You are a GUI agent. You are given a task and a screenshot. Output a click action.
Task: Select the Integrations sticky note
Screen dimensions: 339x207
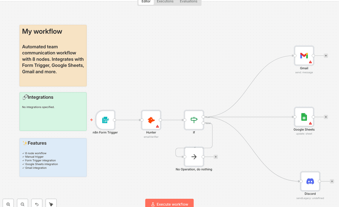tap(53, 111)
